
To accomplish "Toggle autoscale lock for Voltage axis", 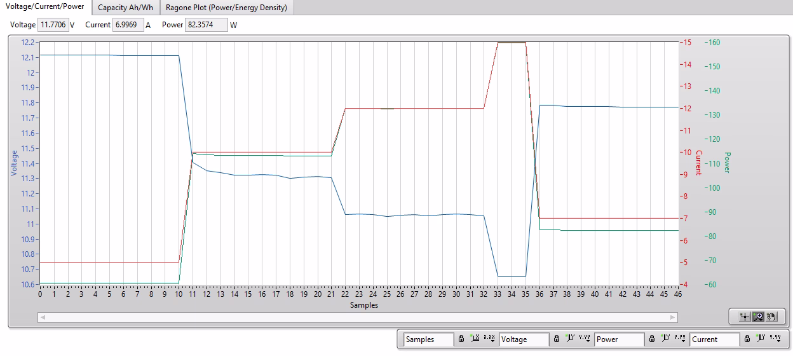I will point(557,339).
